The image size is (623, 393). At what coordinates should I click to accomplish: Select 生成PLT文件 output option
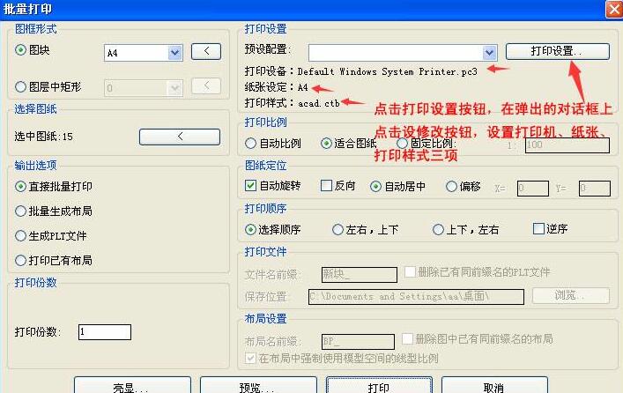(20, 235)
